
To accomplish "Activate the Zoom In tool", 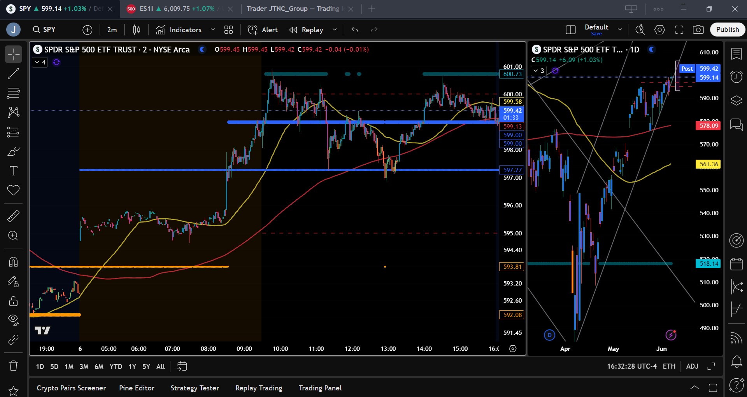I will click(x=13, y=236).
